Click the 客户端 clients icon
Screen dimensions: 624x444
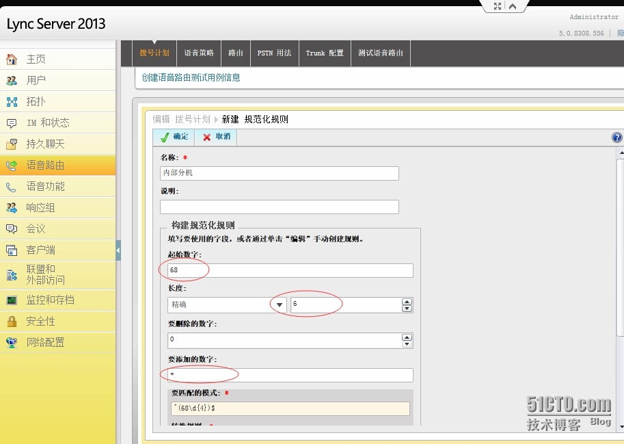12,250
